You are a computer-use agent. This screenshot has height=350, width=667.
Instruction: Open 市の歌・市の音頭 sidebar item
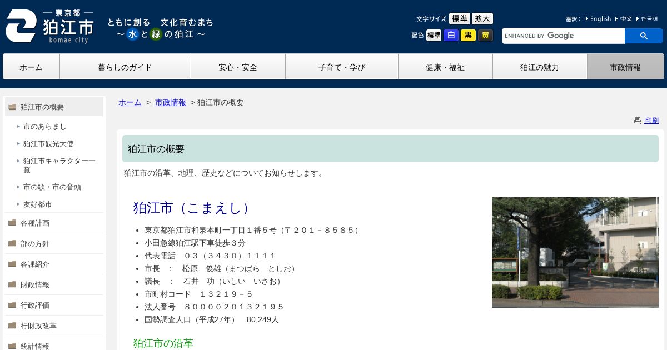(x=52, y=187)
